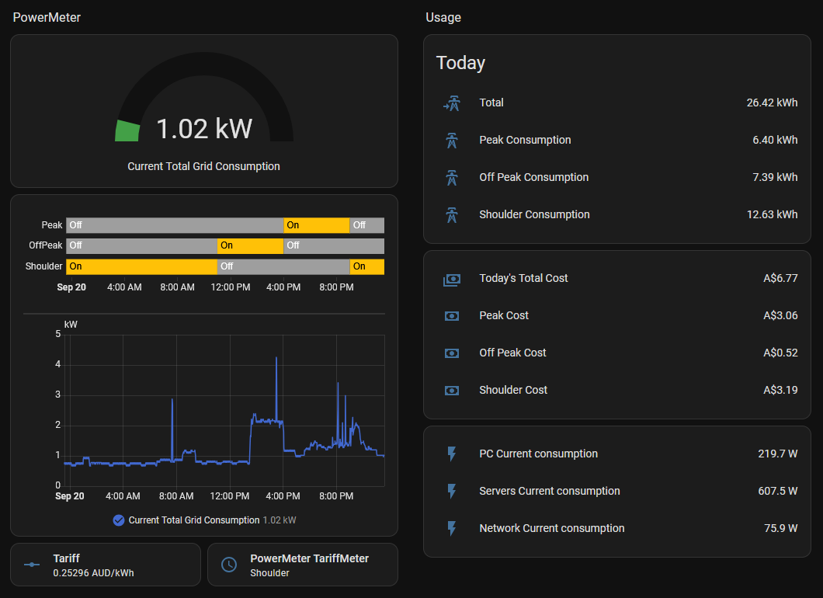
Task: Click the Servers Current consumption lightning icon
Action: tap(451, 491)
